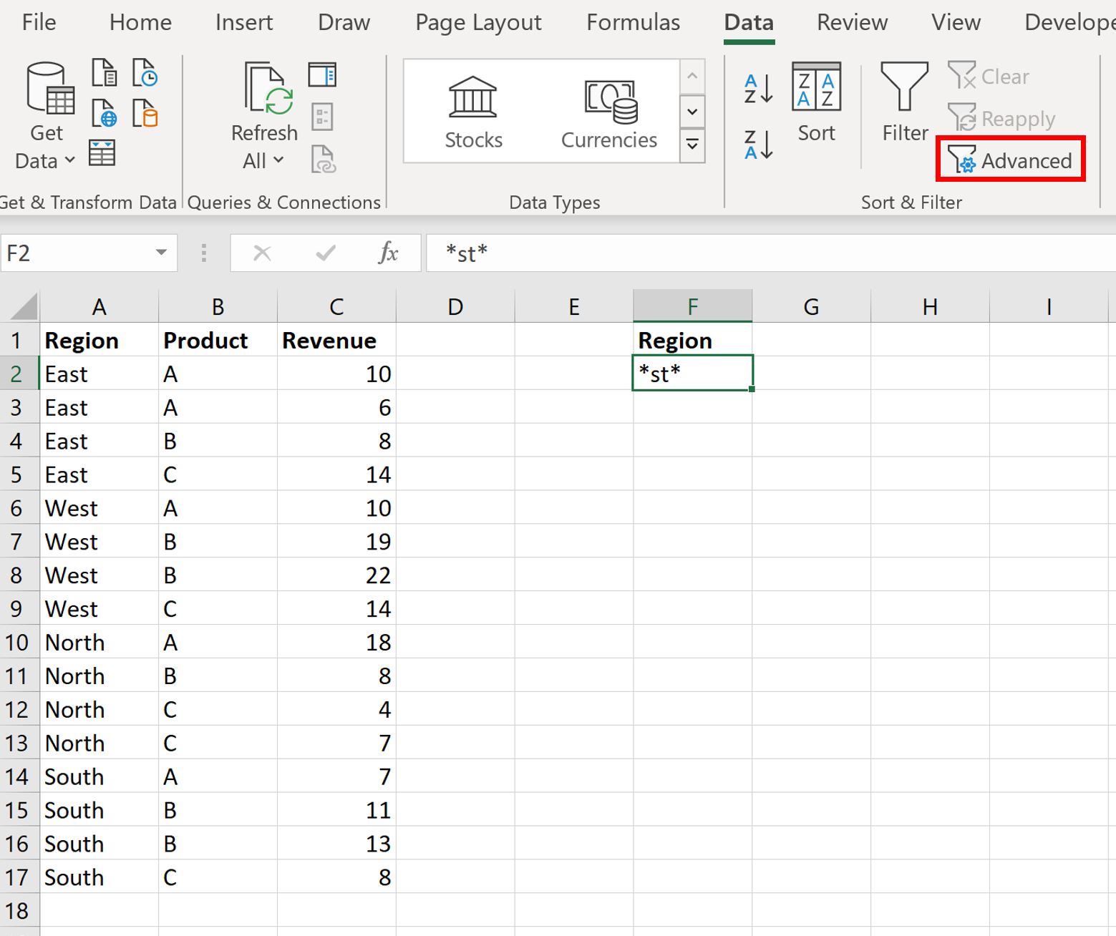Screen dimensions: 1116x936
Task: Select the Stocks data type
Action: coord(472,111)
